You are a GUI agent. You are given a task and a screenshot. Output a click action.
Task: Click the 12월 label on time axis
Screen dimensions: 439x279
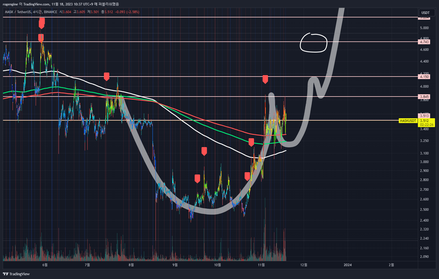point(304,265)
